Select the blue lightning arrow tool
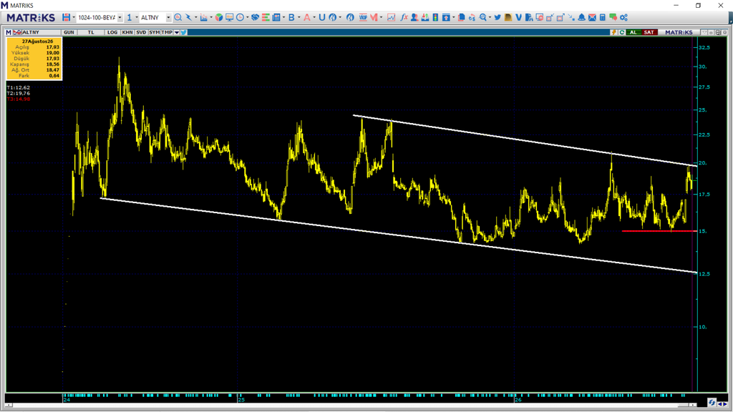This screenshot has height=412, width=733. [188, 17]
